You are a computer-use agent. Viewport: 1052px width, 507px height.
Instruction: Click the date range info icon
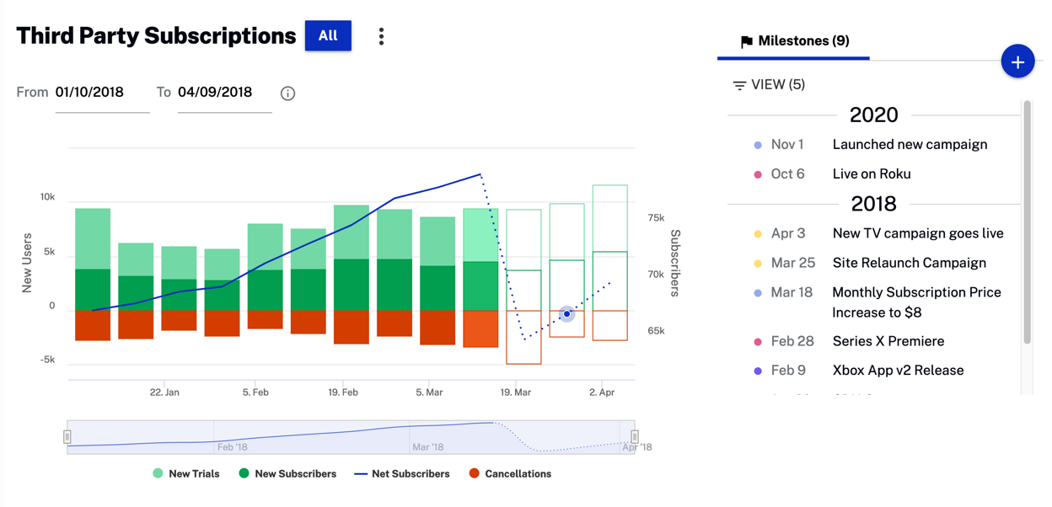287,93
